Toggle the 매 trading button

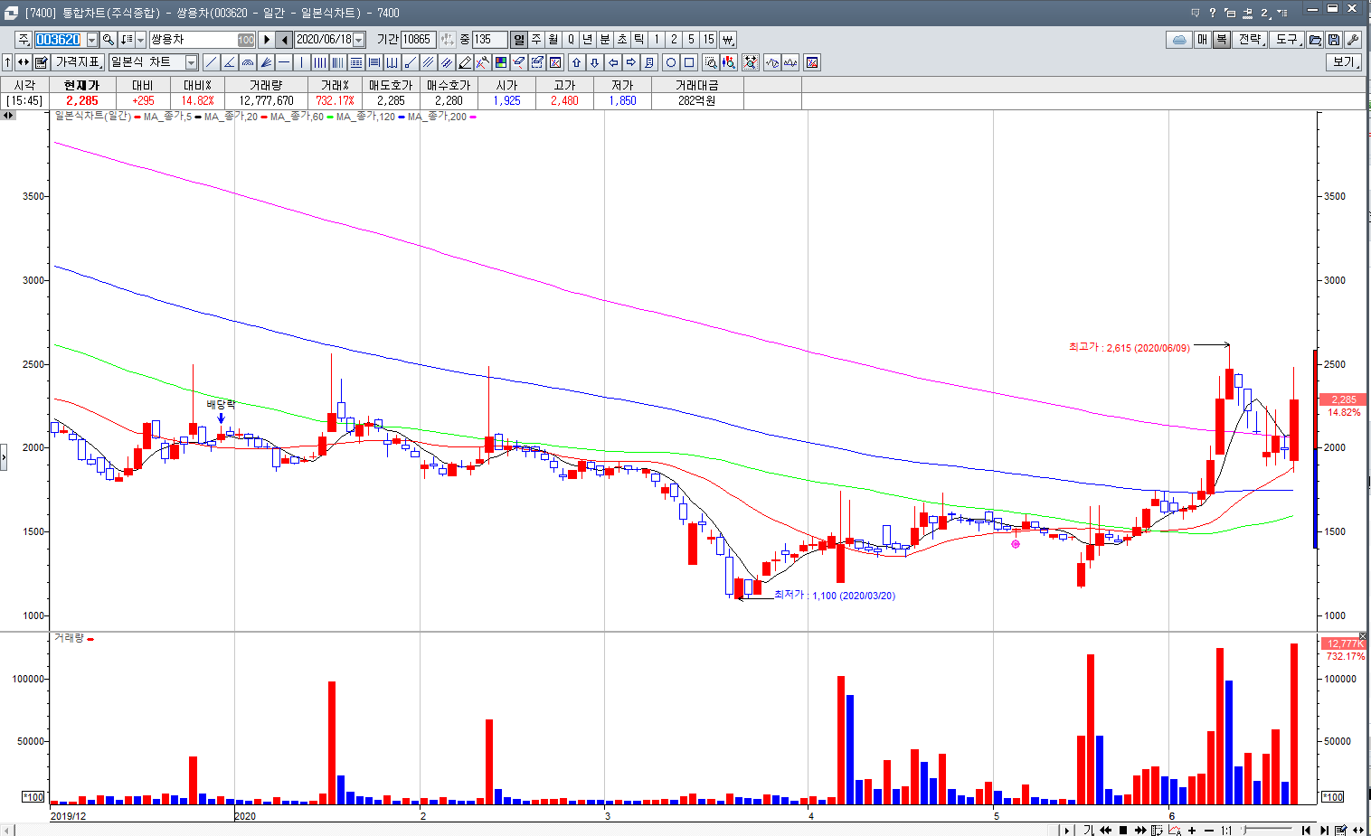(1203, 40)
